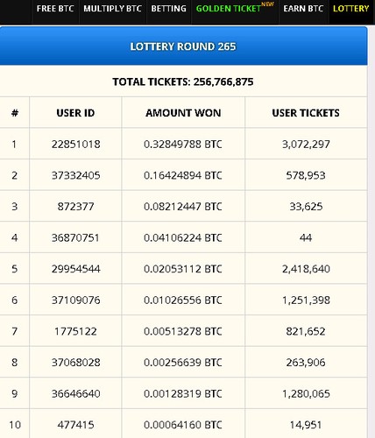
Task: Switch to the LOTTERY tab
Action: (x=351, y=9)
